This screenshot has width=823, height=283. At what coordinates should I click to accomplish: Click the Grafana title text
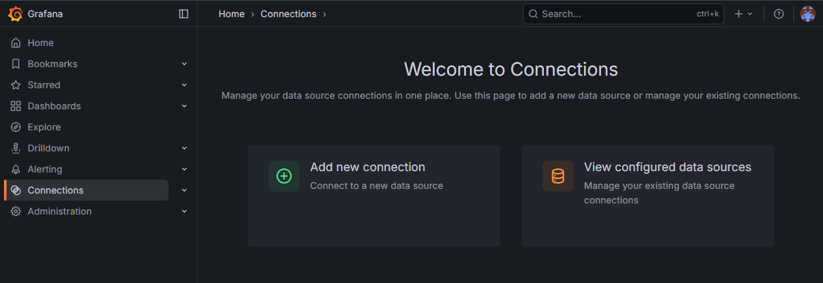[x=45, y=14]
